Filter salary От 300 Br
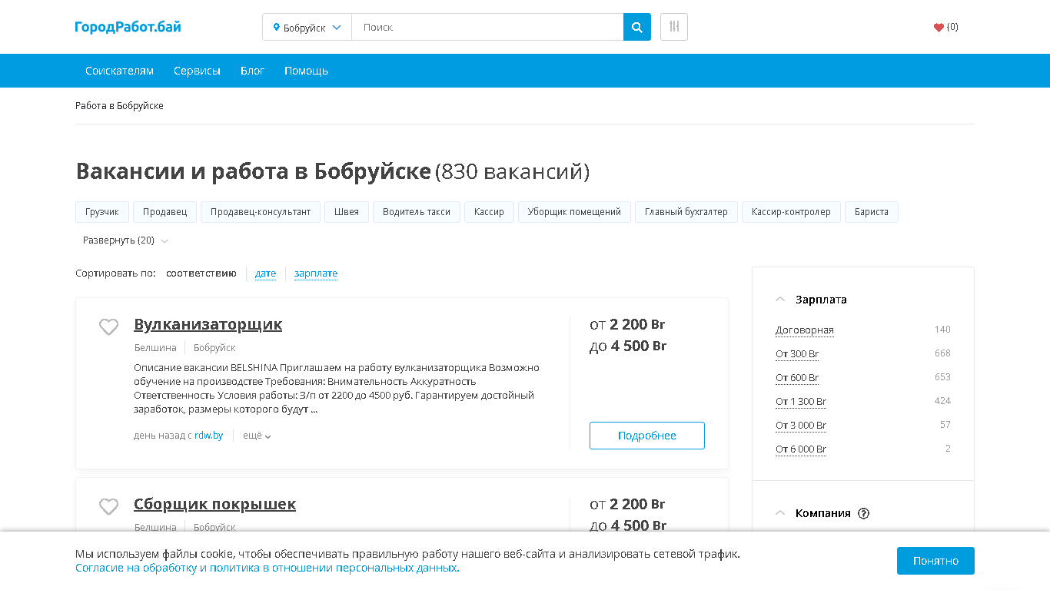 click(797, 354)
